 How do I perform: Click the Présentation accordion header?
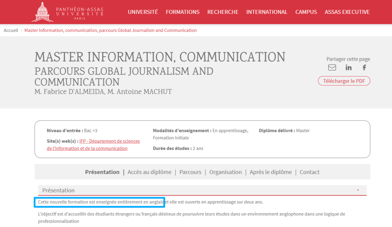(x=202, y=190)
